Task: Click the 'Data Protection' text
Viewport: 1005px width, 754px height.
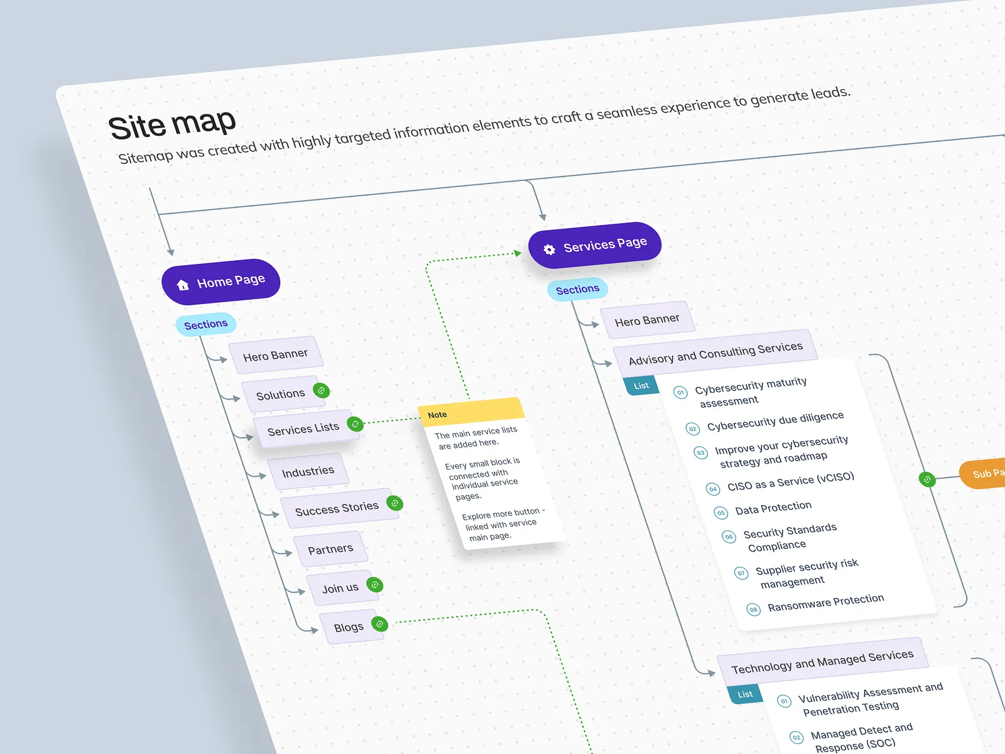Action: (x=774, y=508)
